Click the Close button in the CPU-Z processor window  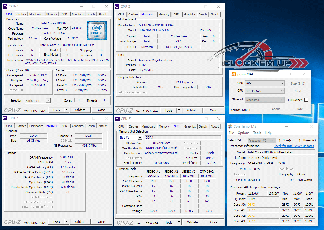101,110
